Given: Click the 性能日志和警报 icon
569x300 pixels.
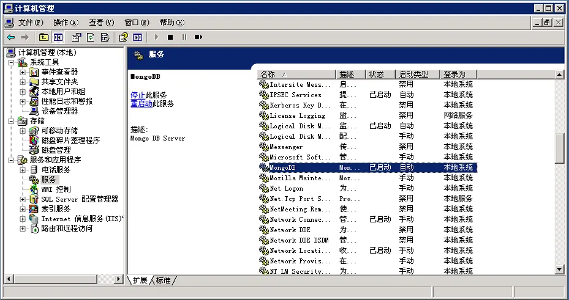Looking at the screenshot, I should [x=34, y=101].
